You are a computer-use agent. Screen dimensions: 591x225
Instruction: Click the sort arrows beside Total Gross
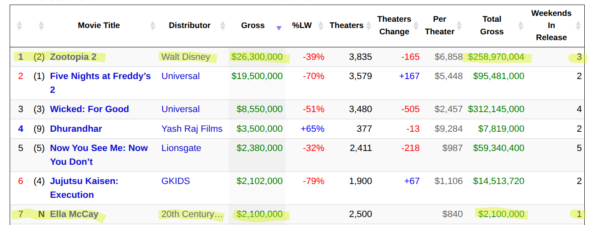click(x=521, y=26)
